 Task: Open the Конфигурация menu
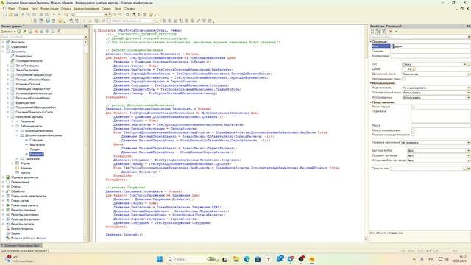(x=49, y=9)
